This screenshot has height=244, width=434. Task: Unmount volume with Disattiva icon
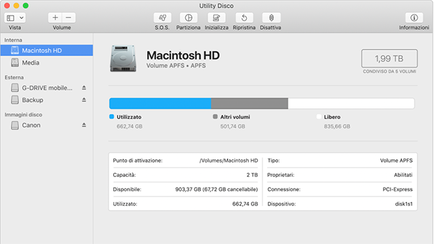tap(271, 18)
